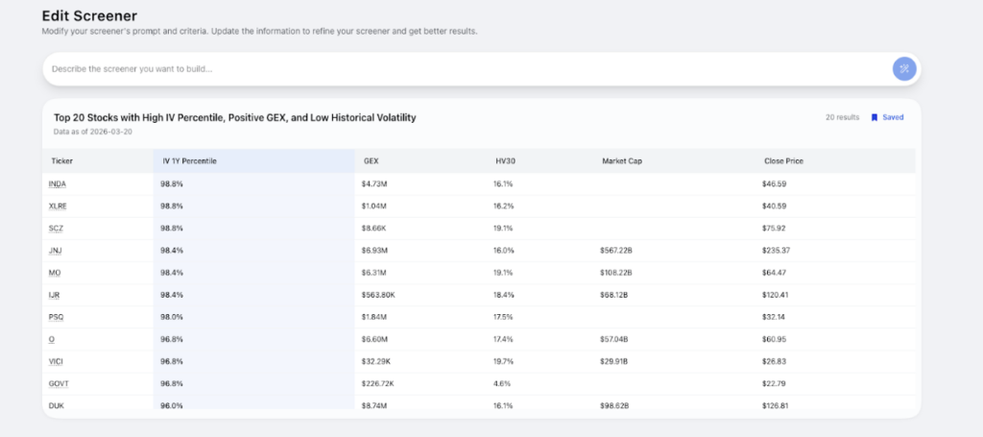Click IJR GEX value $563.80K

coord(378,295)
